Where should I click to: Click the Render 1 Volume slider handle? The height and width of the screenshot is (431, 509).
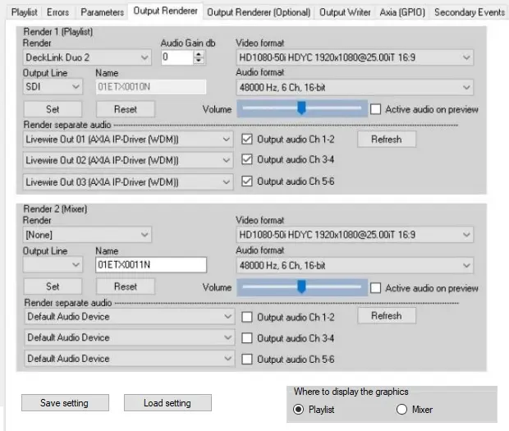pos(301,108)
